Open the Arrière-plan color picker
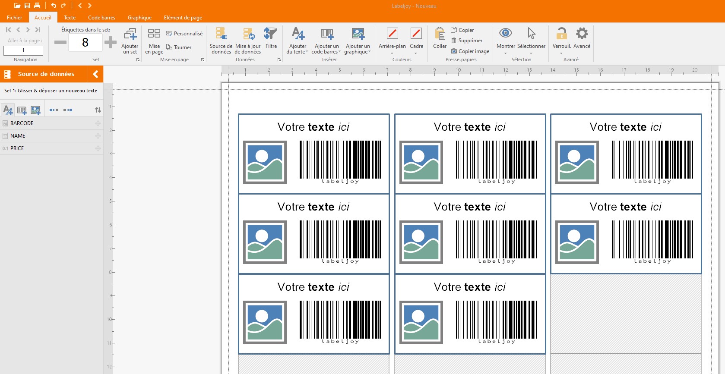Image resolution: width=725 pixels, height=374 pixels. tap(392, 46)
